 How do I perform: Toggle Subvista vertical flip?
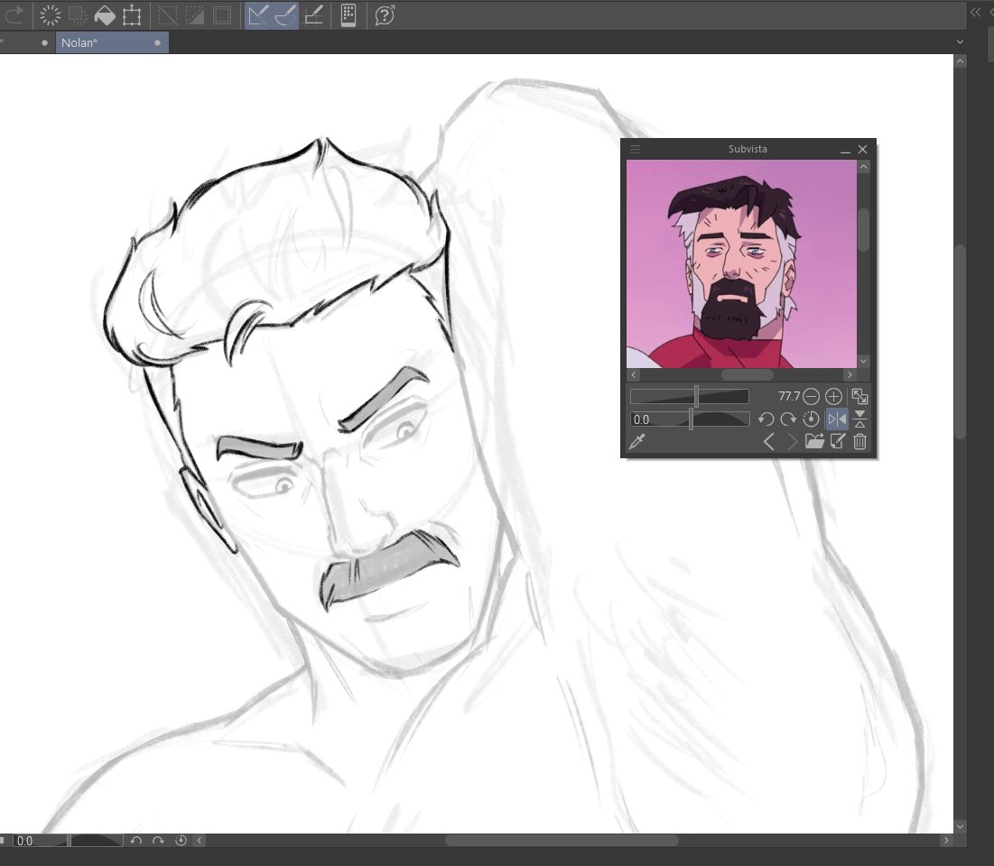pos(859,419)
